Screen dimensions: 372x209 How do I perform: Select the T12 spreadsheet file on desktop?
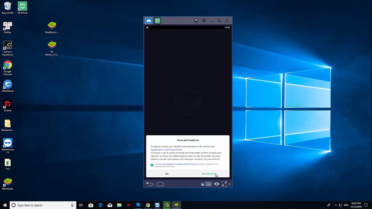click(x=8, y=164)
